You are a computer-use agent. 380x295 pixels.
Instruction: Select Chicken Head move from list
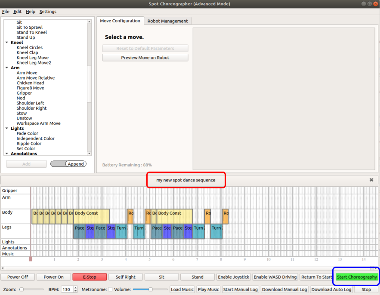(30, 83)
